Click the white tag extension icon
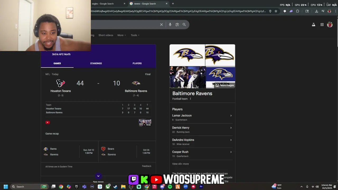Image resolution: width=338 pixels, height=190 pixels. (x=285, y=11)
